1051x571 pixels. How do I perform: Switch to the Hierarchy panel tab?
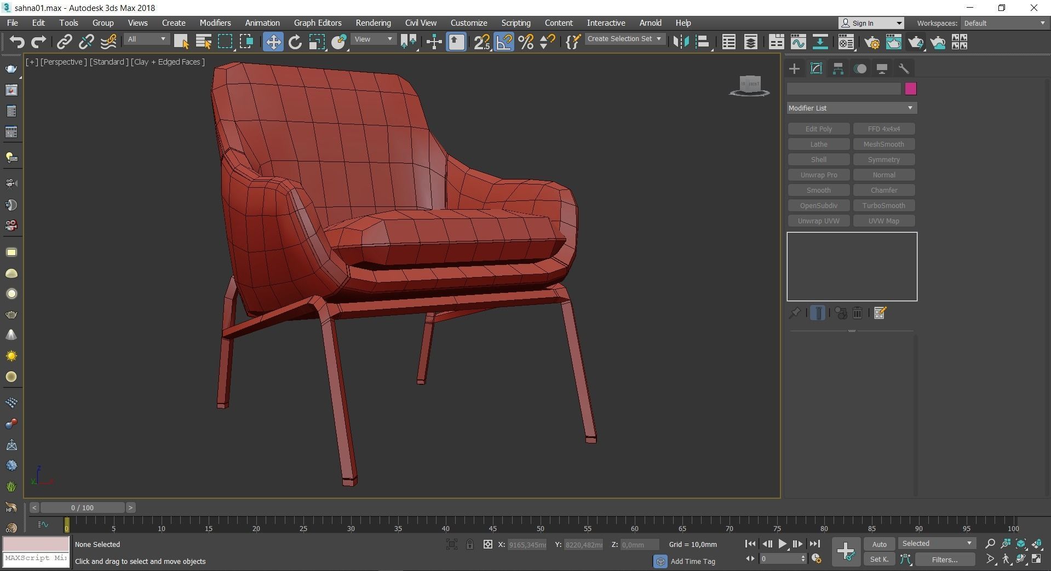click(838, 69)
